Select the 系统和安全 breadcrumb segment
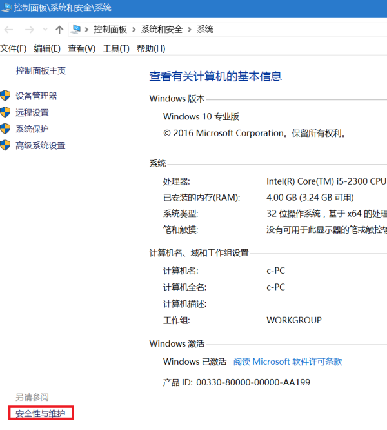387x430 pixels. coord(162,30)
